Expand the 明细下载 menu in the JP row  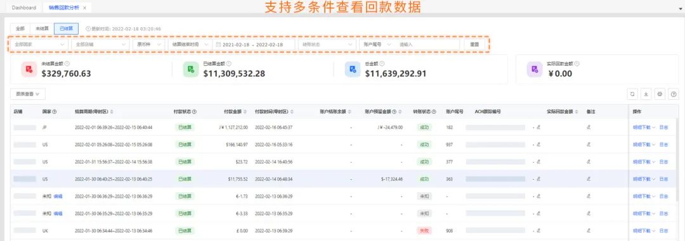pos(644,127)
